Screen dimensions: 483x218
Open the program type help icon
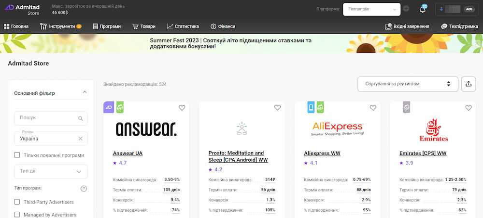tap(84, 188)
